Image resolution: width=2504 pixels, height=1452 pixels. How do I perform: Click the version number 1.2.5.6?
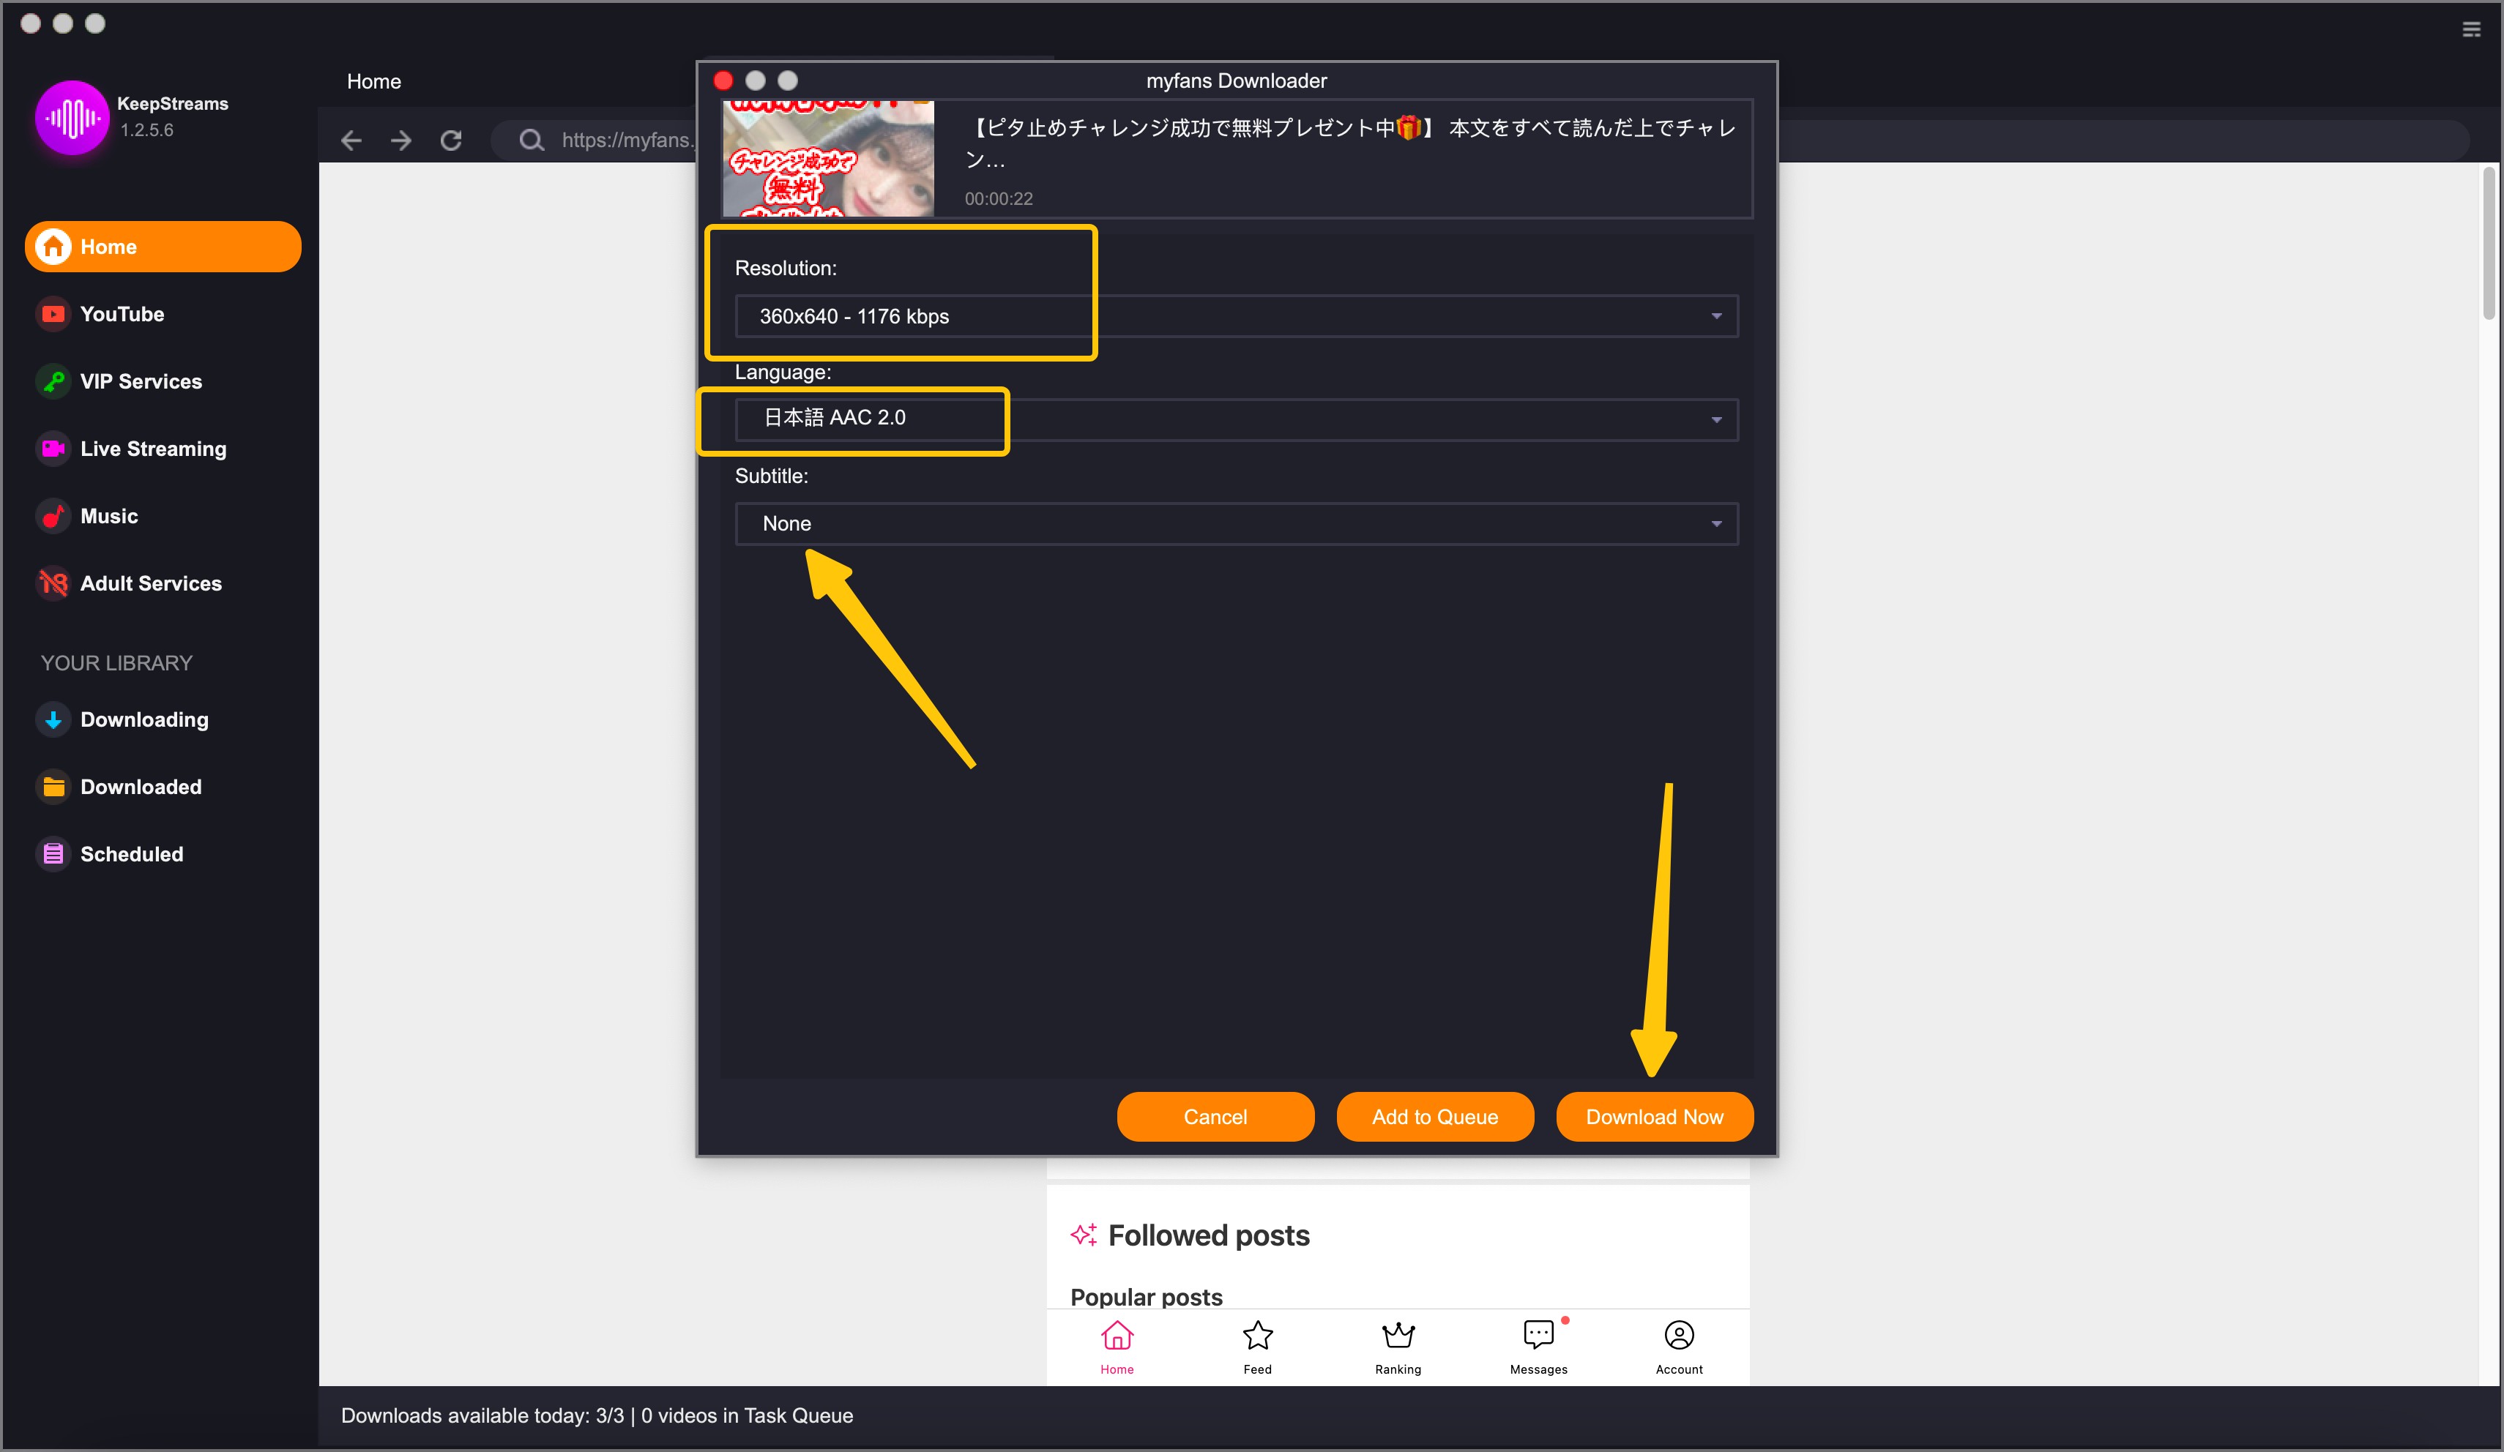[147, 130]
